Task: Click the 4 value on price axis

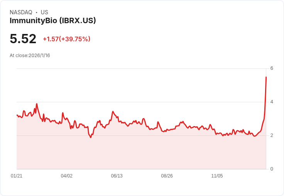Action: 272,102
